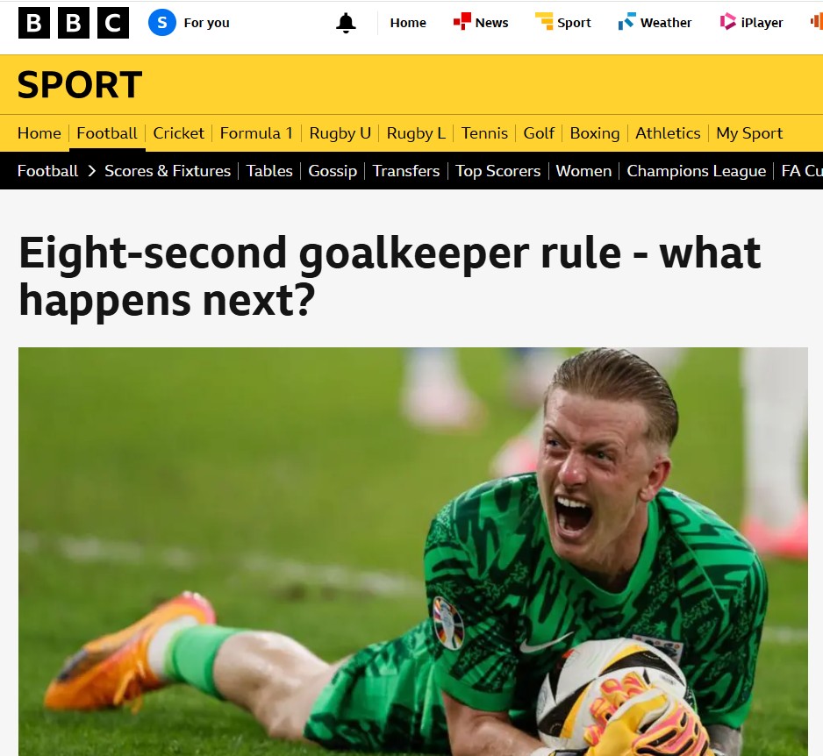
Task: Go to Champions League page
Action: (x=696, y=171)
